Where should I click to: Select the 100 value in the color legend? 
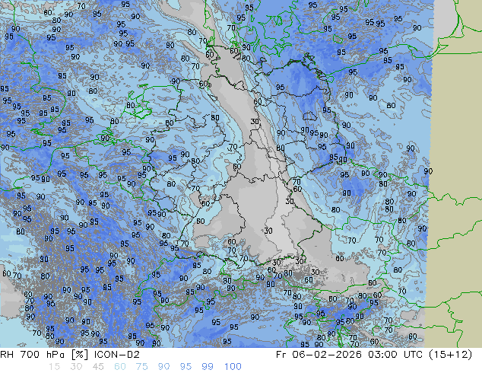tap(233, 367)
